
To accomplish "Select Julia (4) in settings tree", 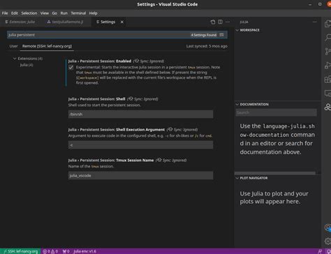I will pos(27,65).
